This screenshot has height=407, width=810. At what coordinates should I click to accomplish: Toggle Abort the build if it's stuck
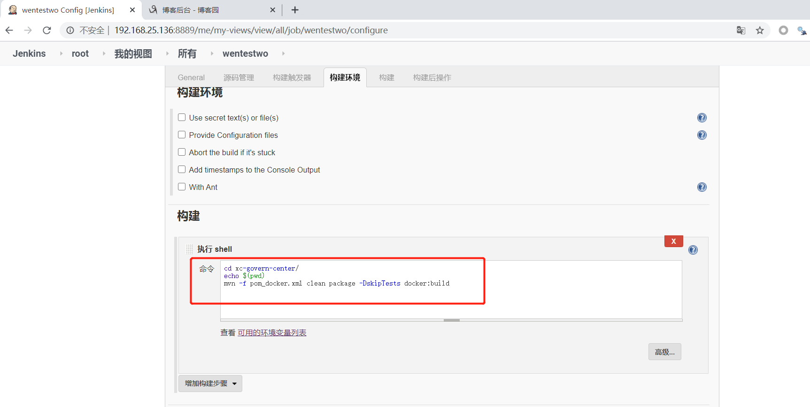pos(182,152)
